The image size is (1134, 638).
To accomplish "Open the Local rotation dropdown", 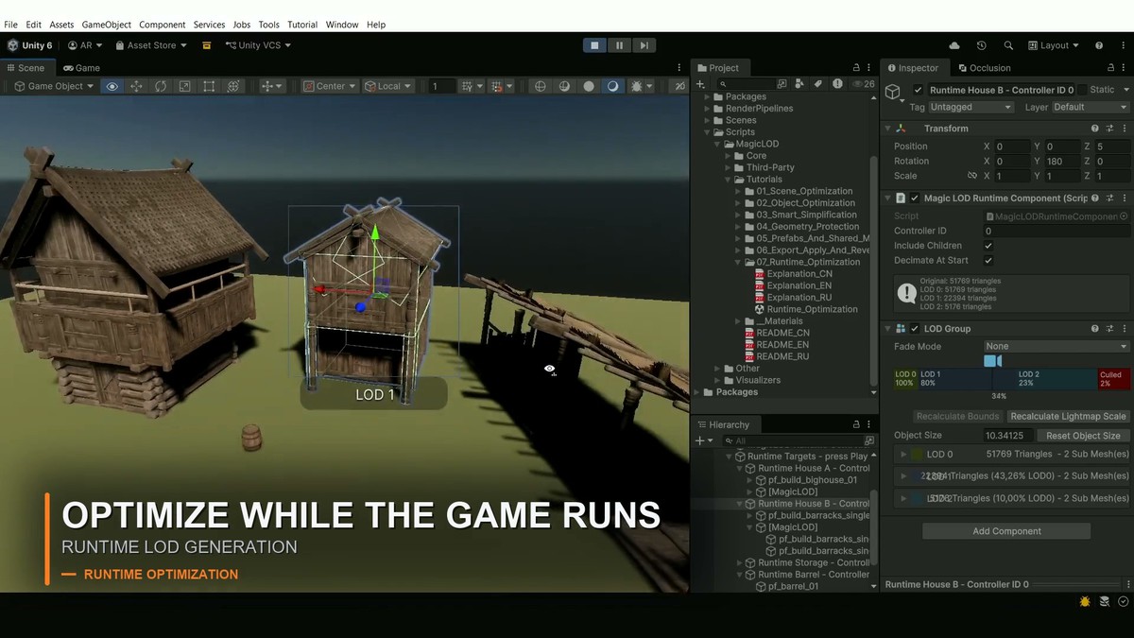I will (388, 86).
